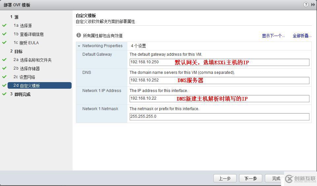The height and width of the screenshot is (186, 317).
Task: Click the 部署 OVF 模板 dialog title
Action: (17, 5)
